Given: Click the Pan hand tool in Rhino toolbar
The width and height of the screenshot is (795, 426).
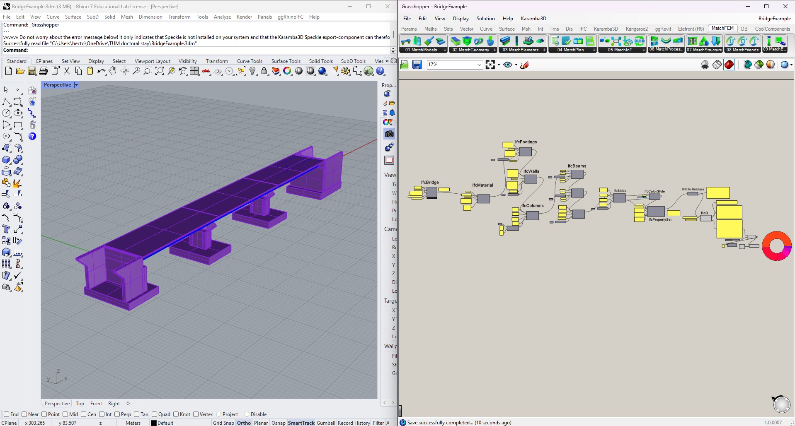Looking at the screenshot, I should tap(113, 71).
